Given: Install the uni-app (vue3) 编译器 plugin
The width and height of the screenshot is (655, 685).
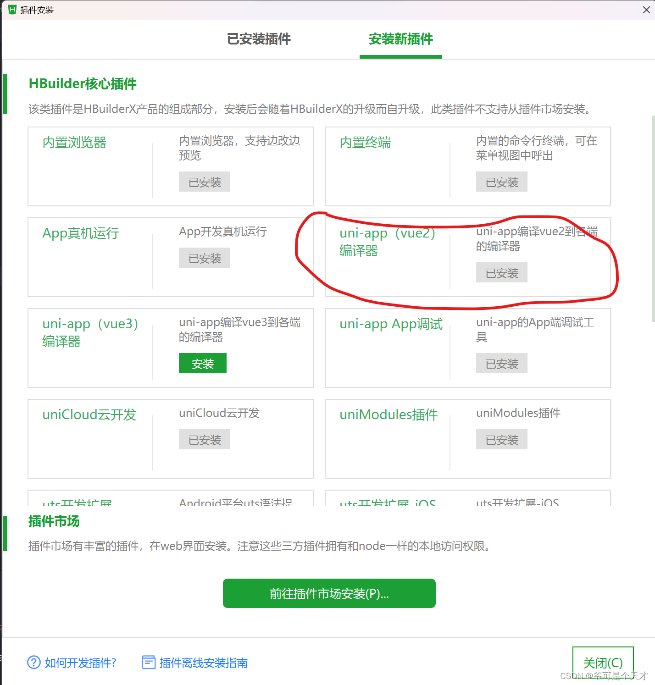Looking at the screenshot, I should [x=203, y=363].
